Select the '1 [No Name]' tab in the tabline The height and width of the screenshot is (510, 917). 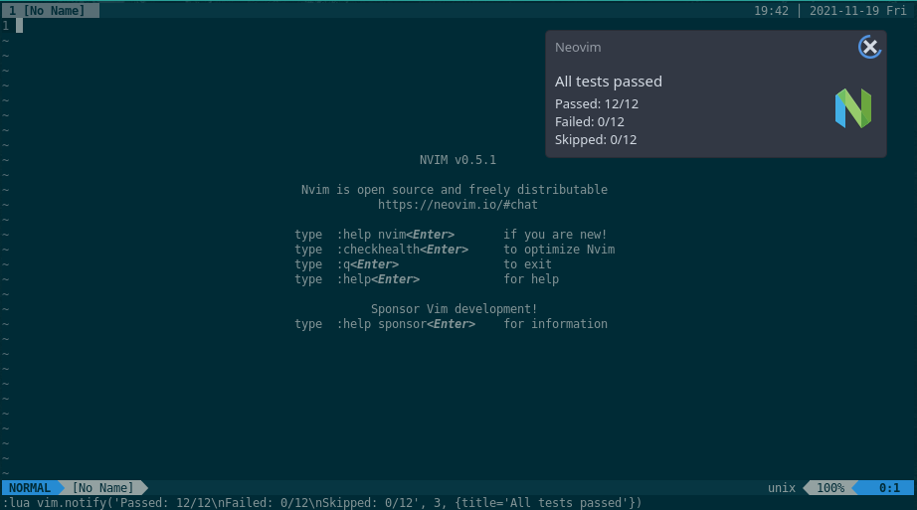point(51,11)
